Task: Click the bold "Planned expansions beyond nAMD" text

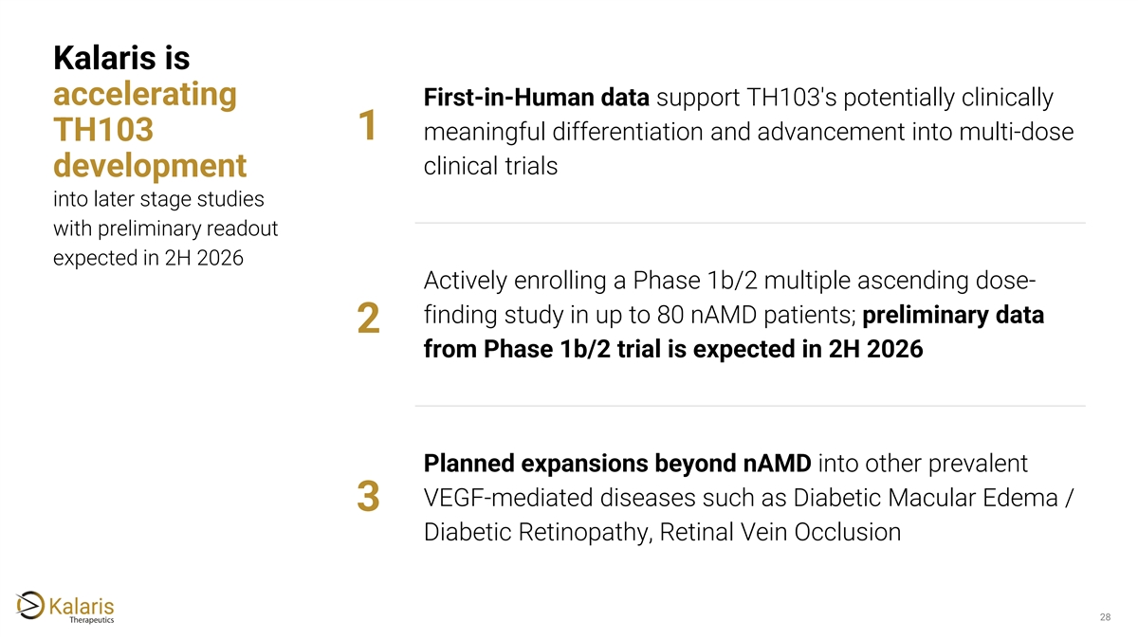Action: (616, 464)
